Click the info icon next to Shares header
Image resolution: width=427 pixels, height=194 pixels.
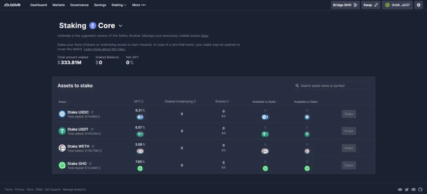[x=228, y=101]
